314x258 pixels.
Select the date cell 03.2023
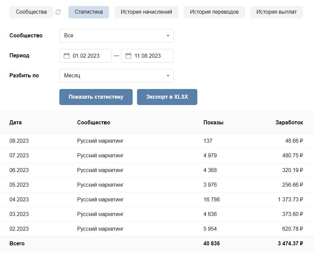click(19, 214)
